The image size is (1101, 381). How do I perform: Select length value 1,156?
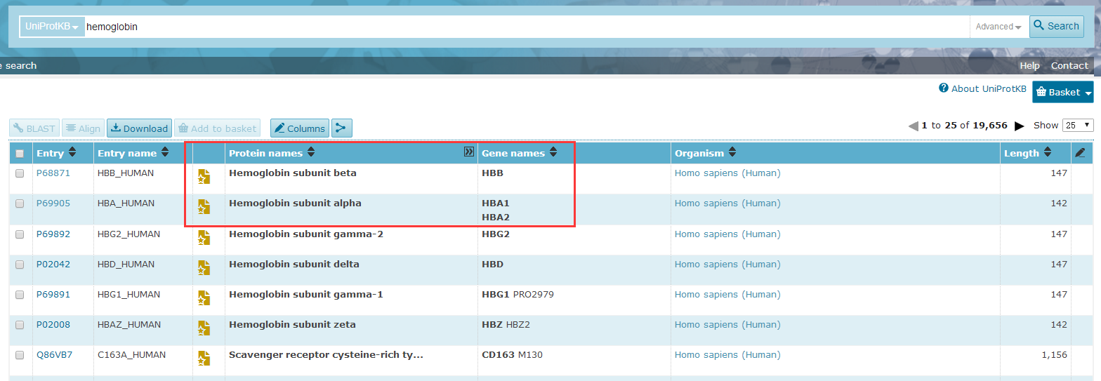pos(1054,354)
